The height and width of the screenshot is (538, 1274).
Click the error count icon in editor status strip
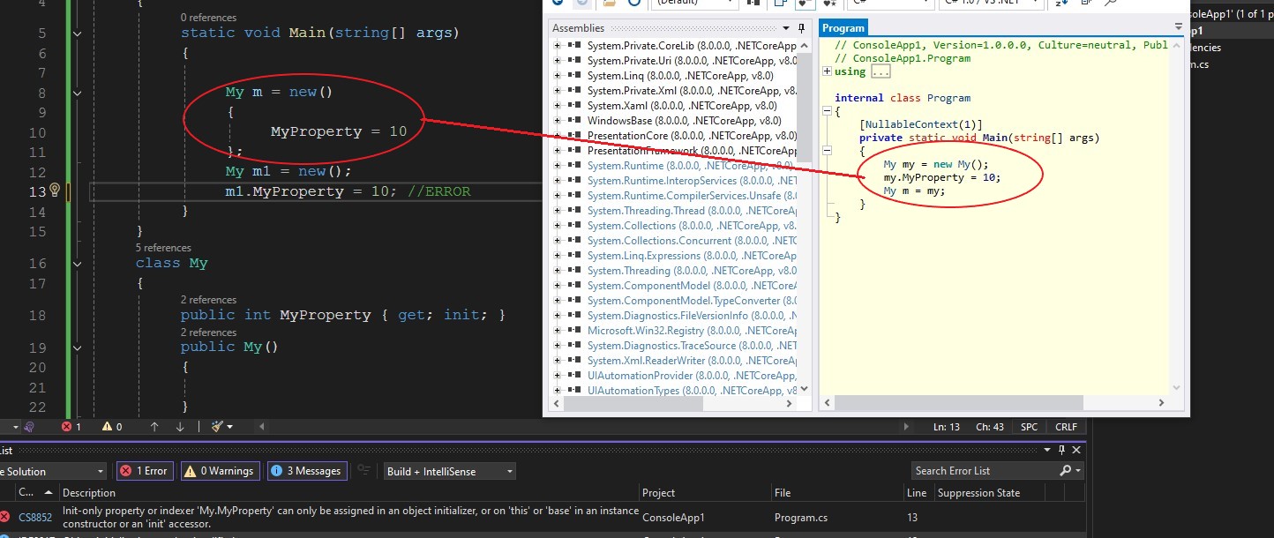66,426
